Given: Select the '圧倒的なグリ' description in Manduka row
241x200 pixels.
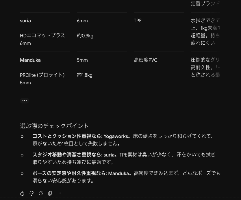Looking at the screenshot, I should 205,60.
